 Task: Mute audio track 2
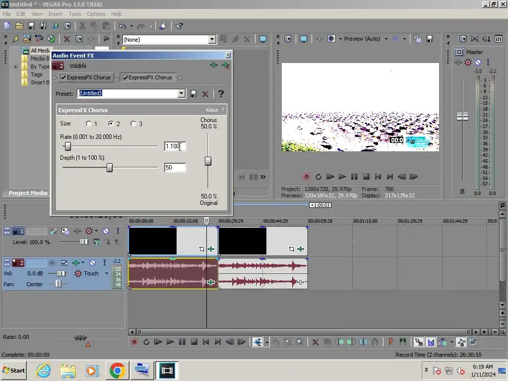pos(92,262)
